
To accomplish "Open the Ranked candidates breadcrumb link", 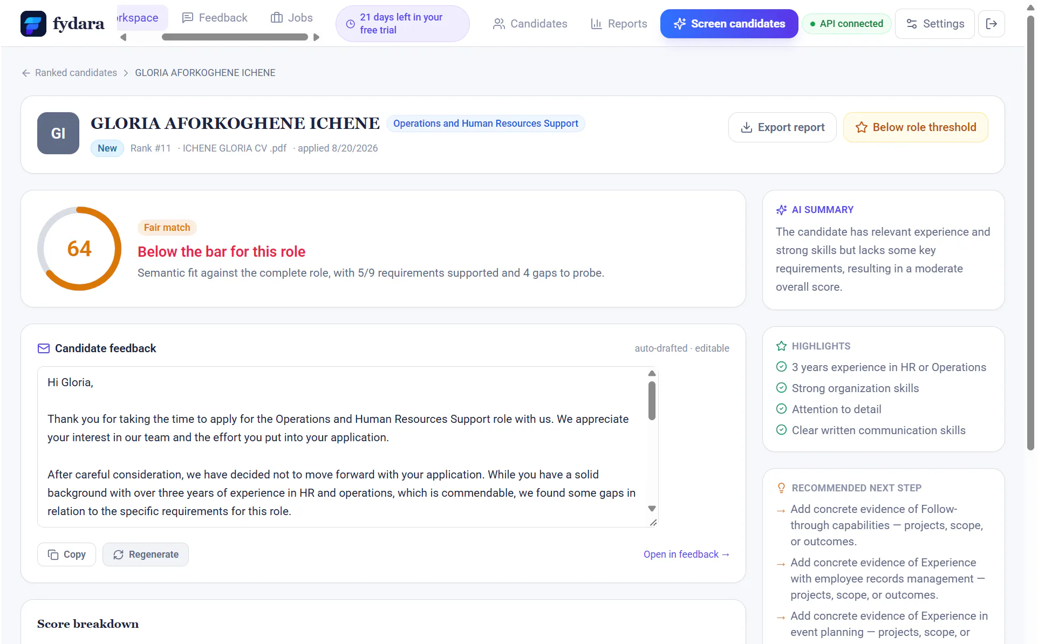I will (x=76, y=73).
